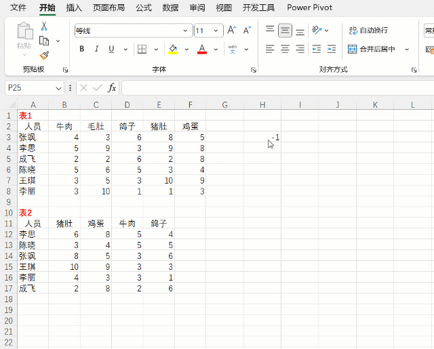Toggle middle vertical alignment
This screenshot has width=434, height=349.
285,30
